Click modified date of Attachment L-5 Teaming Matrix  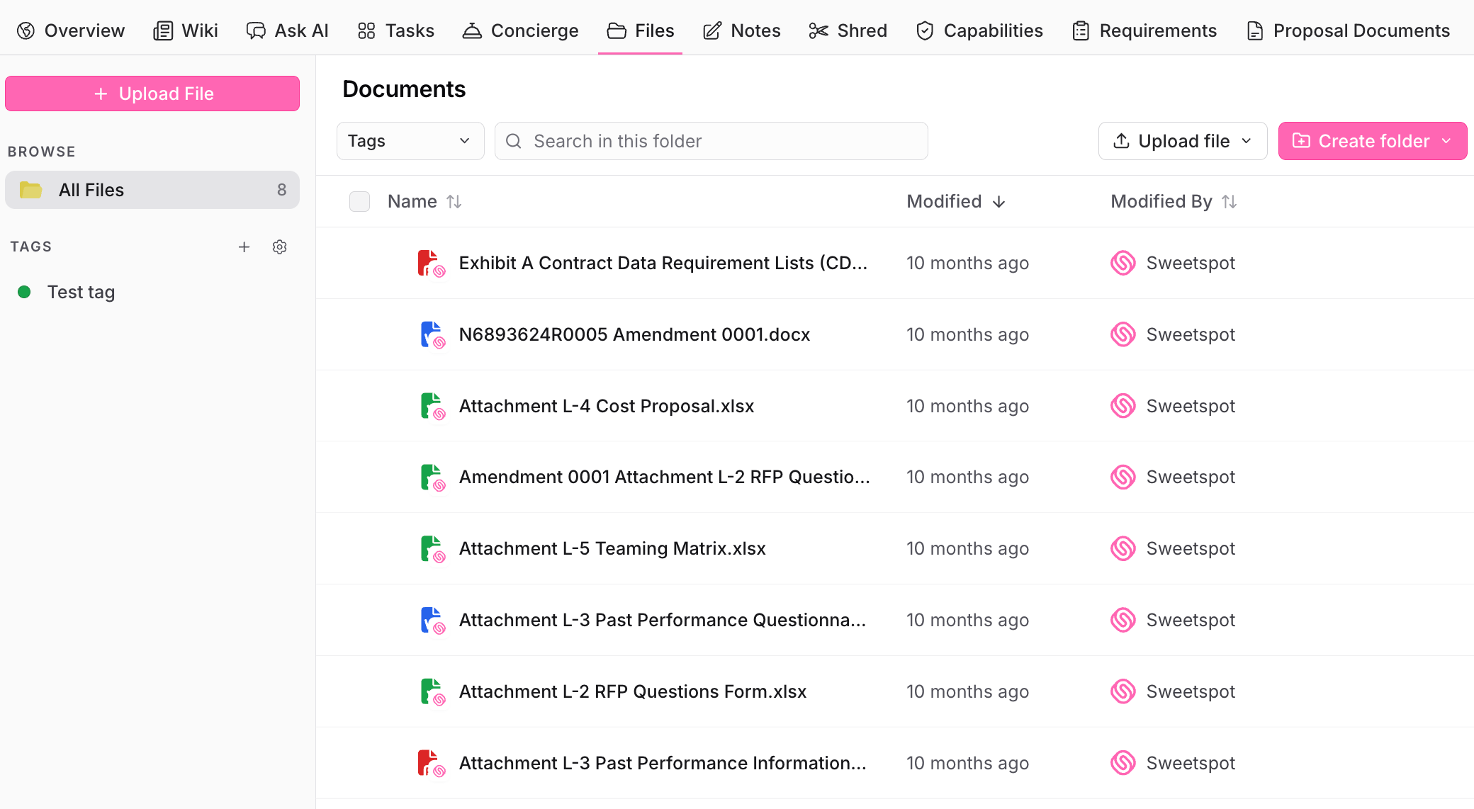click(x=968, y=548)
